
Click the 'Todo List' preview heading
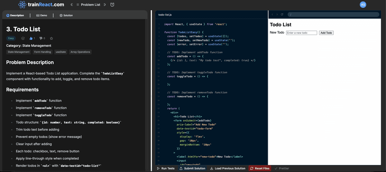pyautogui.click(x=280, y=25)
